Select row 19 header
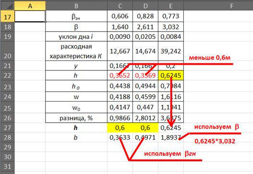Image resolution: width=253 pixels, height=174 pixels. point(7,36)
